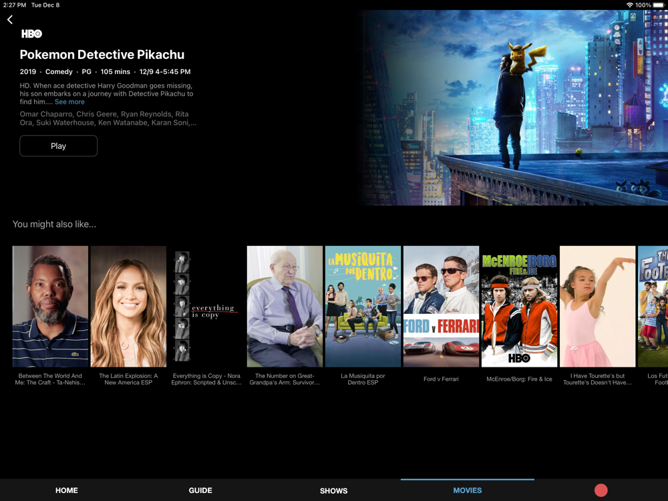Check the battery indicator icon
The height and width of the screenshot is (501, 668).
(x=658, y=5)
